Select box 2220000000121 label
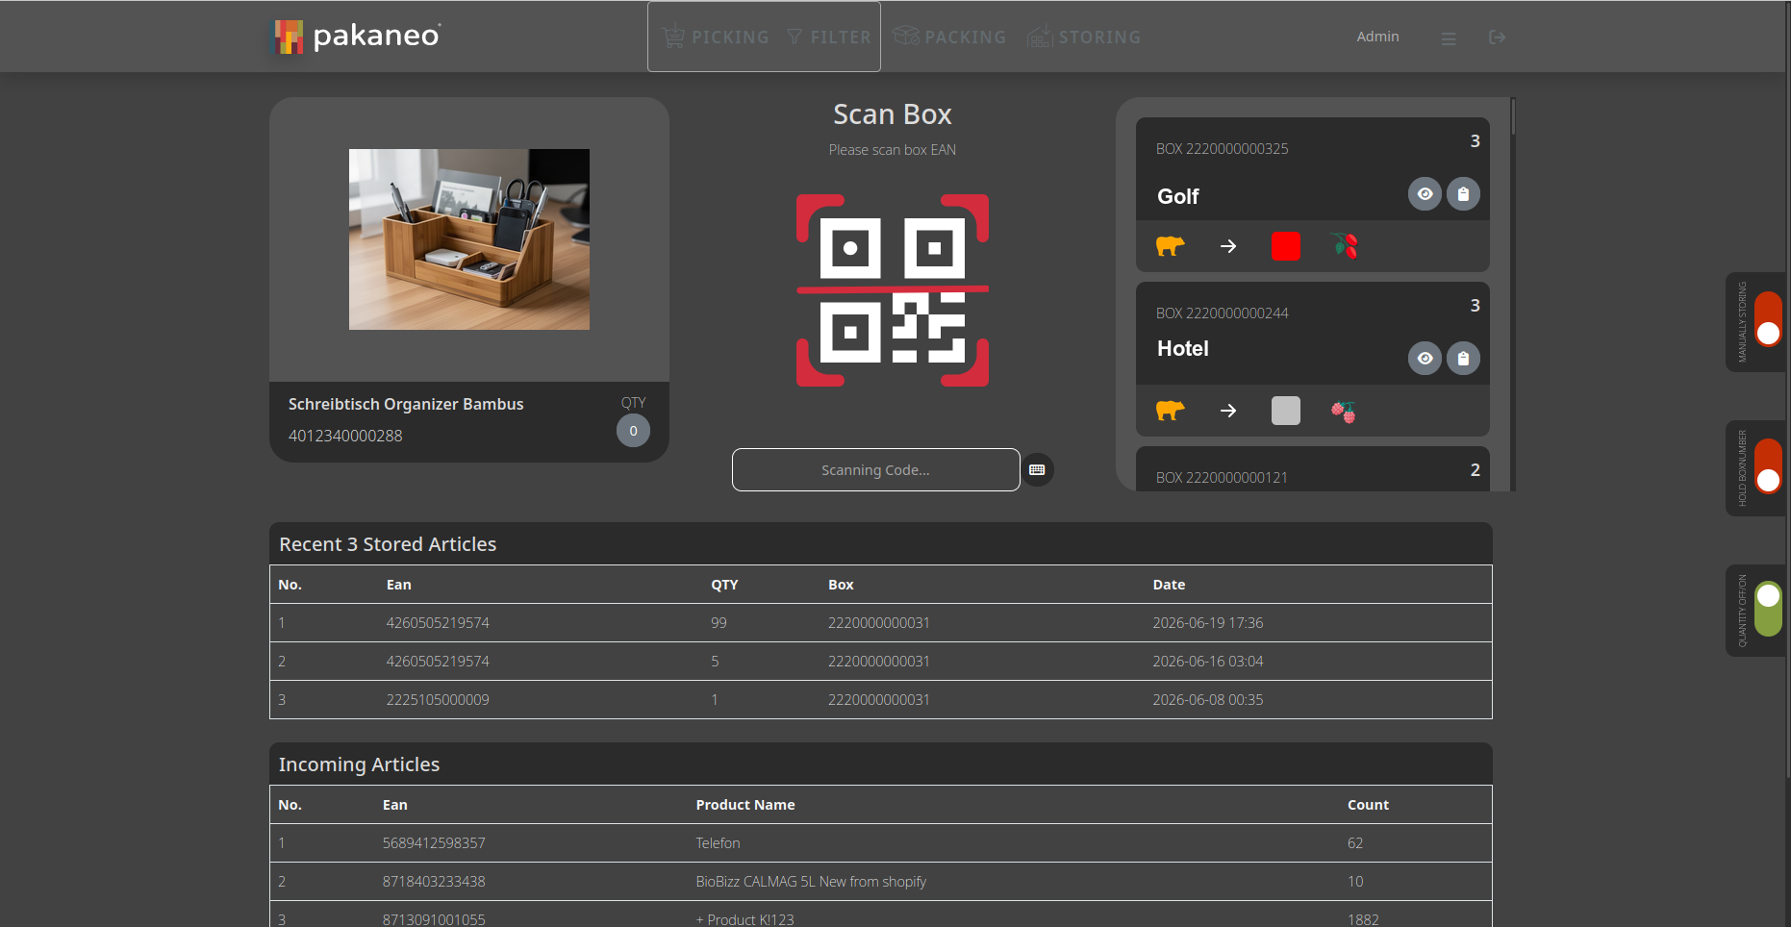The image size is (1791, 927). 1222,478
